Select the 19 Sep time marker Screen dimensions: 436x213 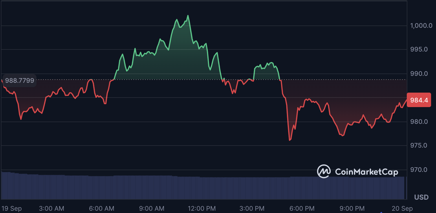pos(12,208)
